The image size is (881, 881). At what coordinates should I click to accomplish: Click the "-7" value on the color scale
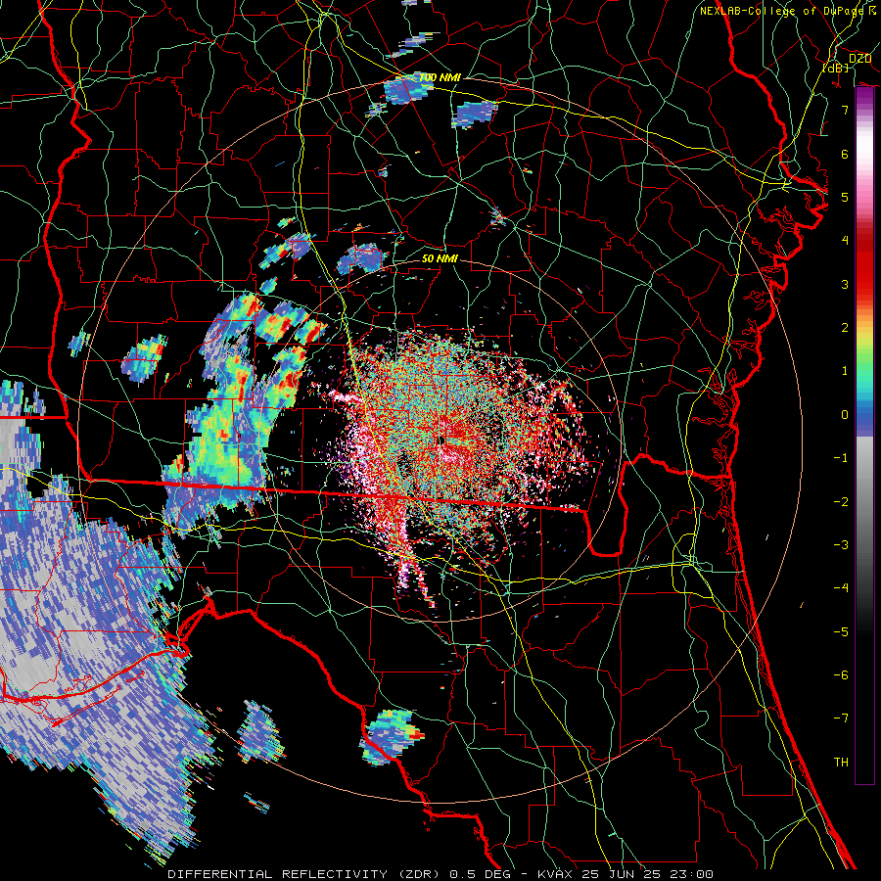point(841,719)
